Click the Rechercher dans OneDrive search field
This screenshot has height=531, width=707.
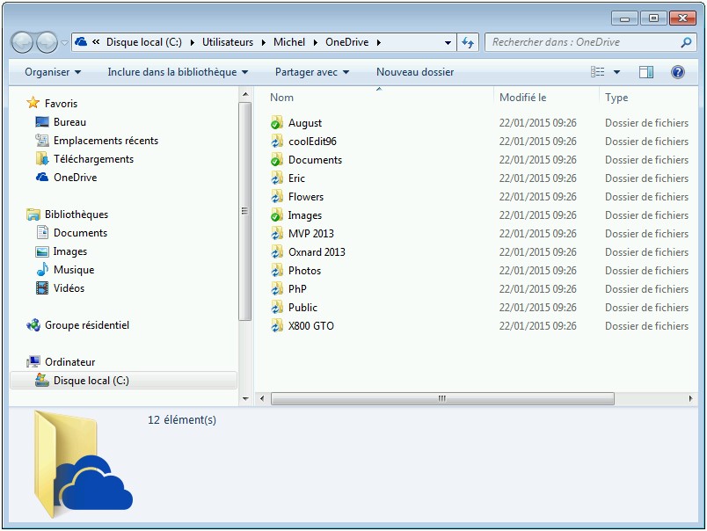(580, 42)
